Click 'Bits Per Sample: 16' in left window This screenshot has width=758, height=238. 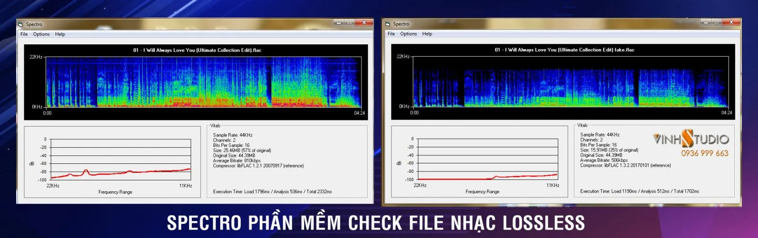click(231, 145)
